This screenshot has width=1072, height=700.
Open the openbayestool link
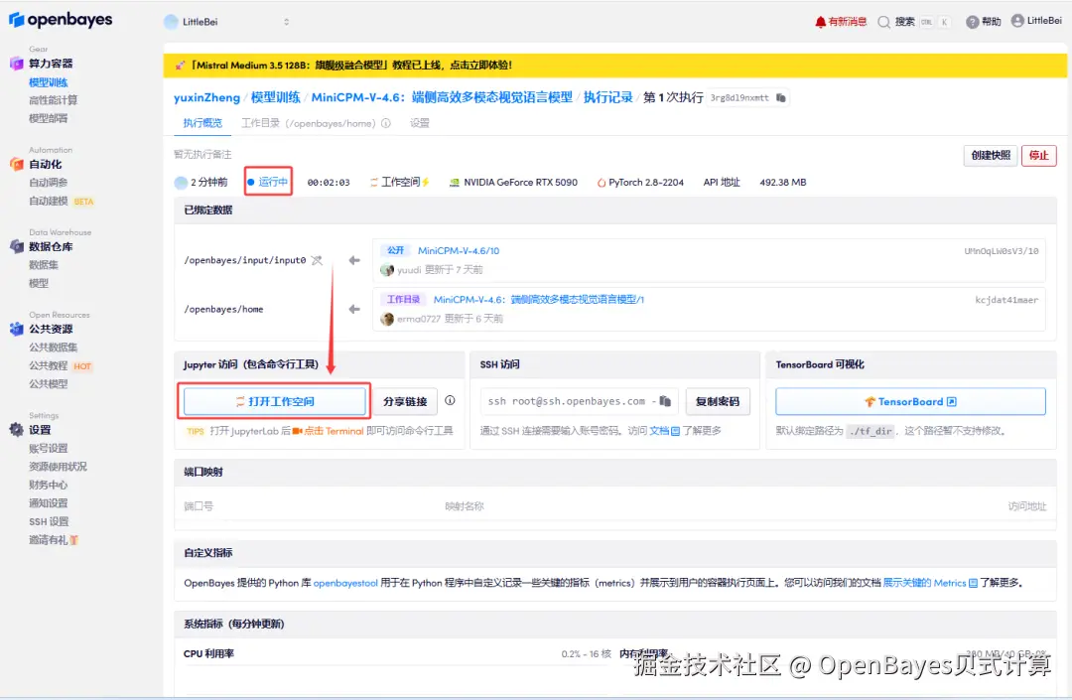pos(345,583)
